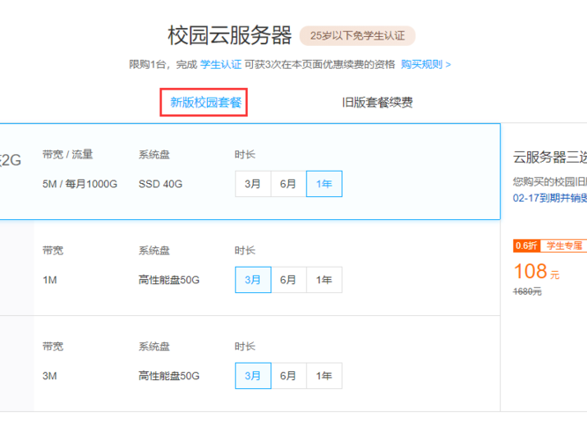
Task: Click the 带宽 / 流量 column label
Action: (67, 154)
